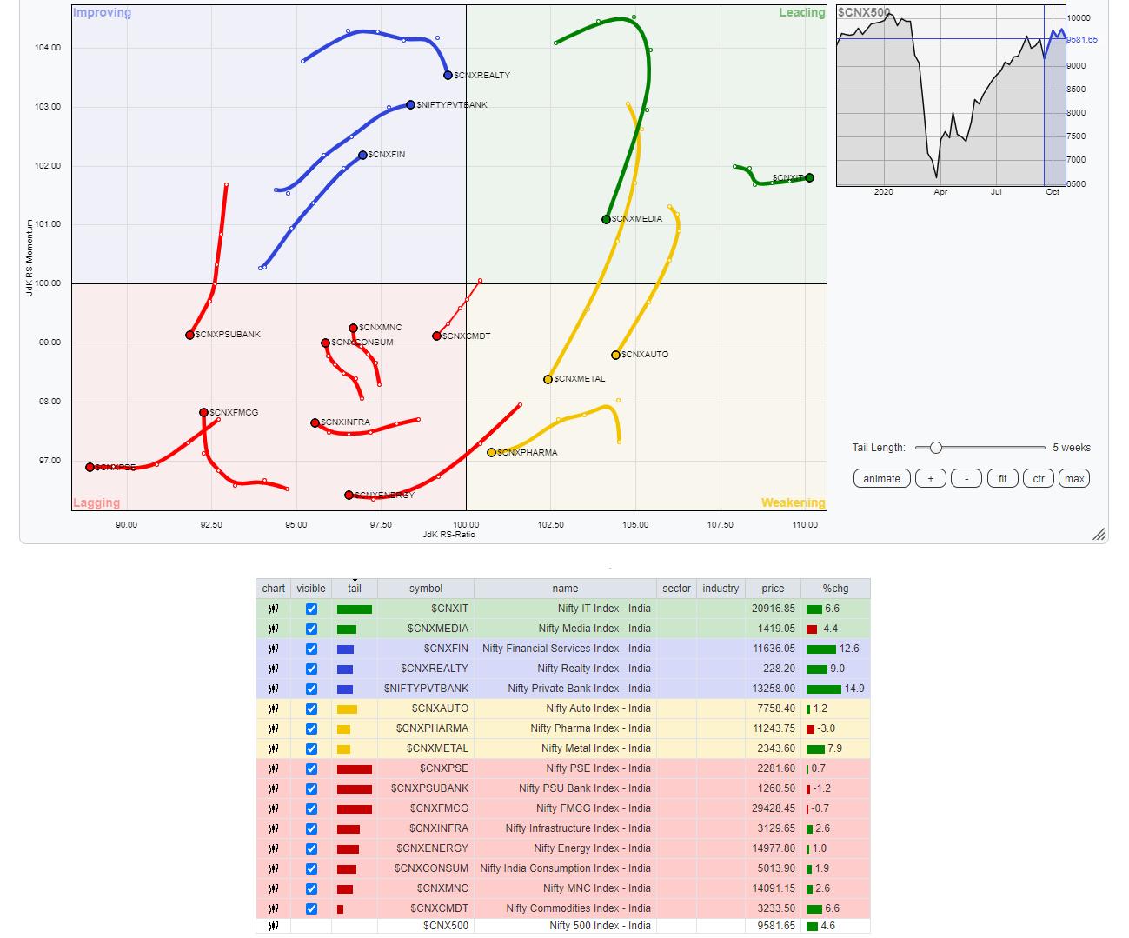Click the Tail Length slider handle
This screenshot has height=938, width=1129.
(x=935, y=448)
